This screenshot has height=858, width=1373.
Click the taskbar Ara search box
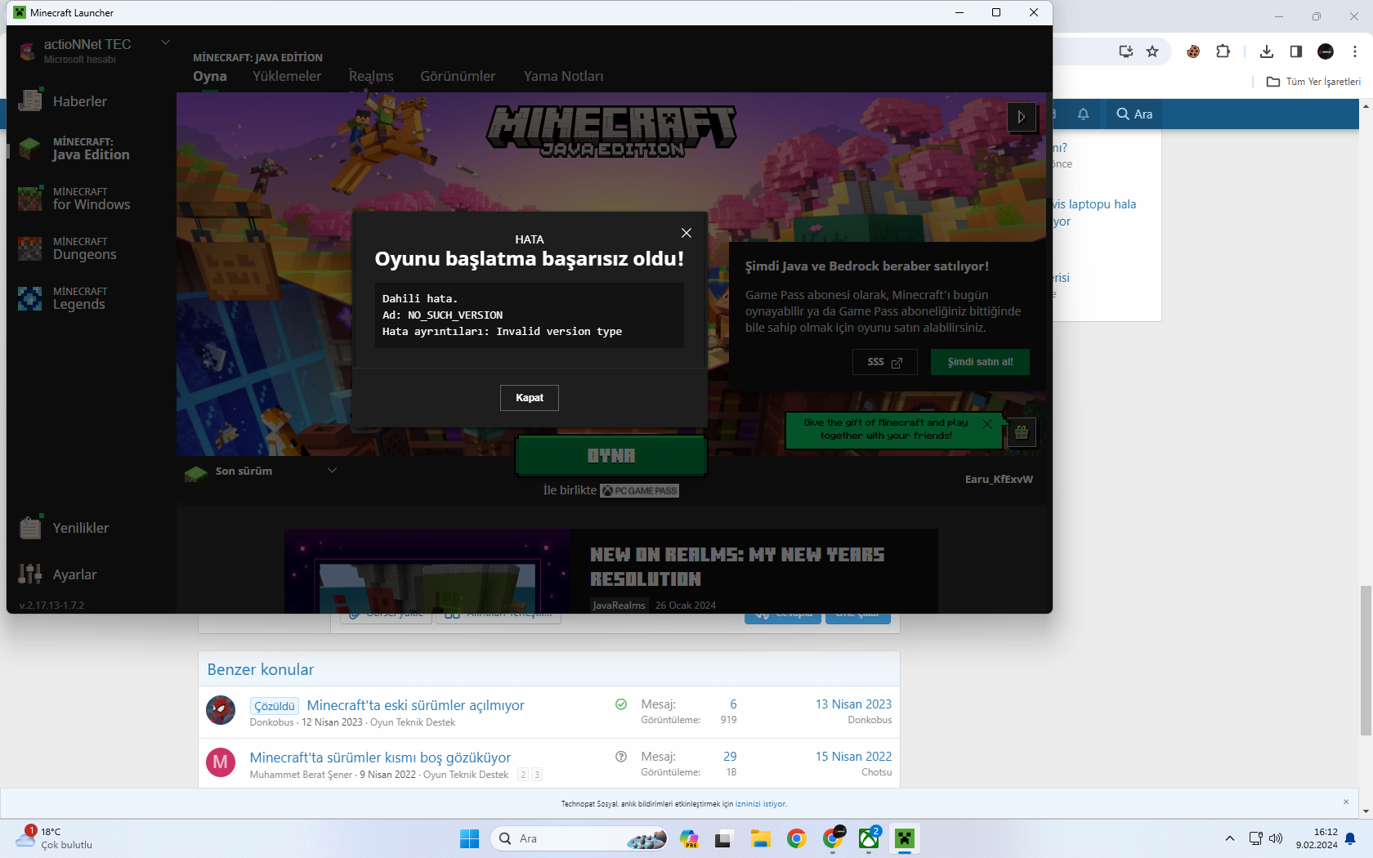[579, 838]
